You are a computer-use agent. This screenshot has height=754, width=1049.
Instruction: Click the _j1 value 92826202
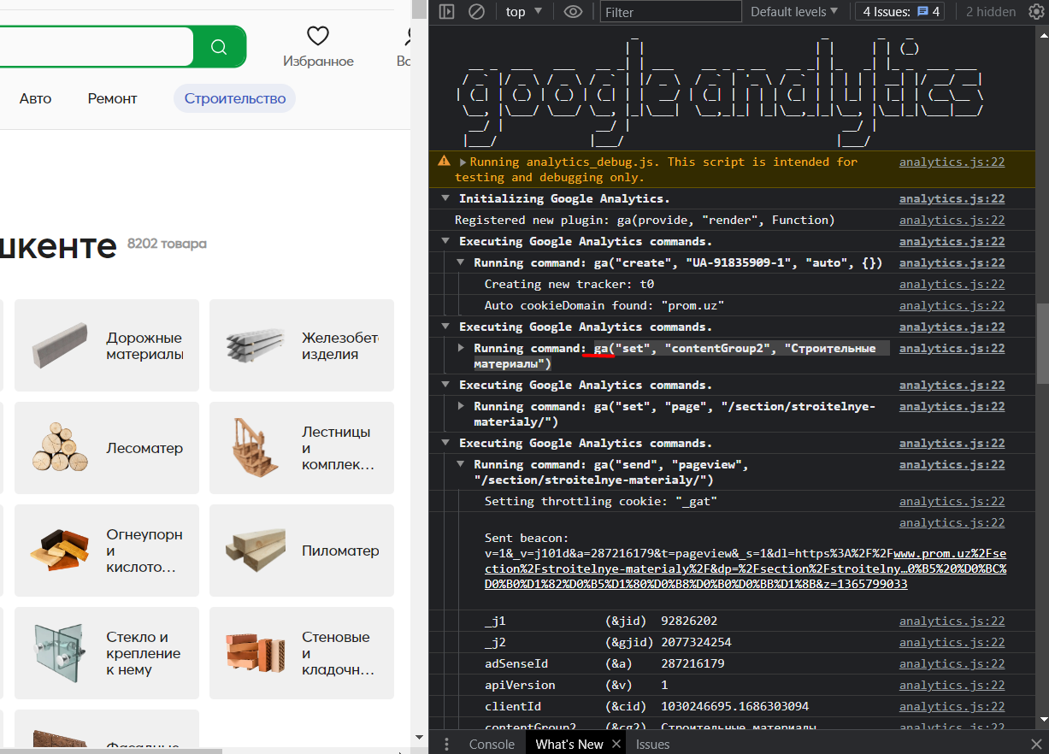click(x=689, y=621)
